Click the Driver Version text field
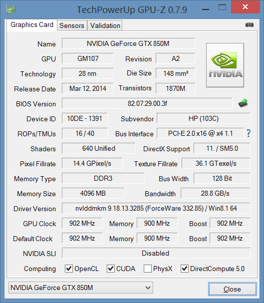Viewport: 264px width, 303px height. [156, 208]
